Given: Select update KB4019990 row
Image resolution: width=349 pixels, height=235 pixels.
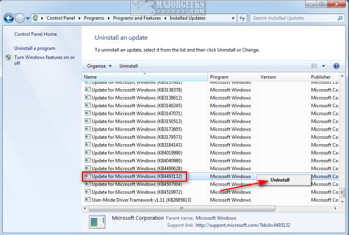Looking at the screenshot, I should (211, 153).
